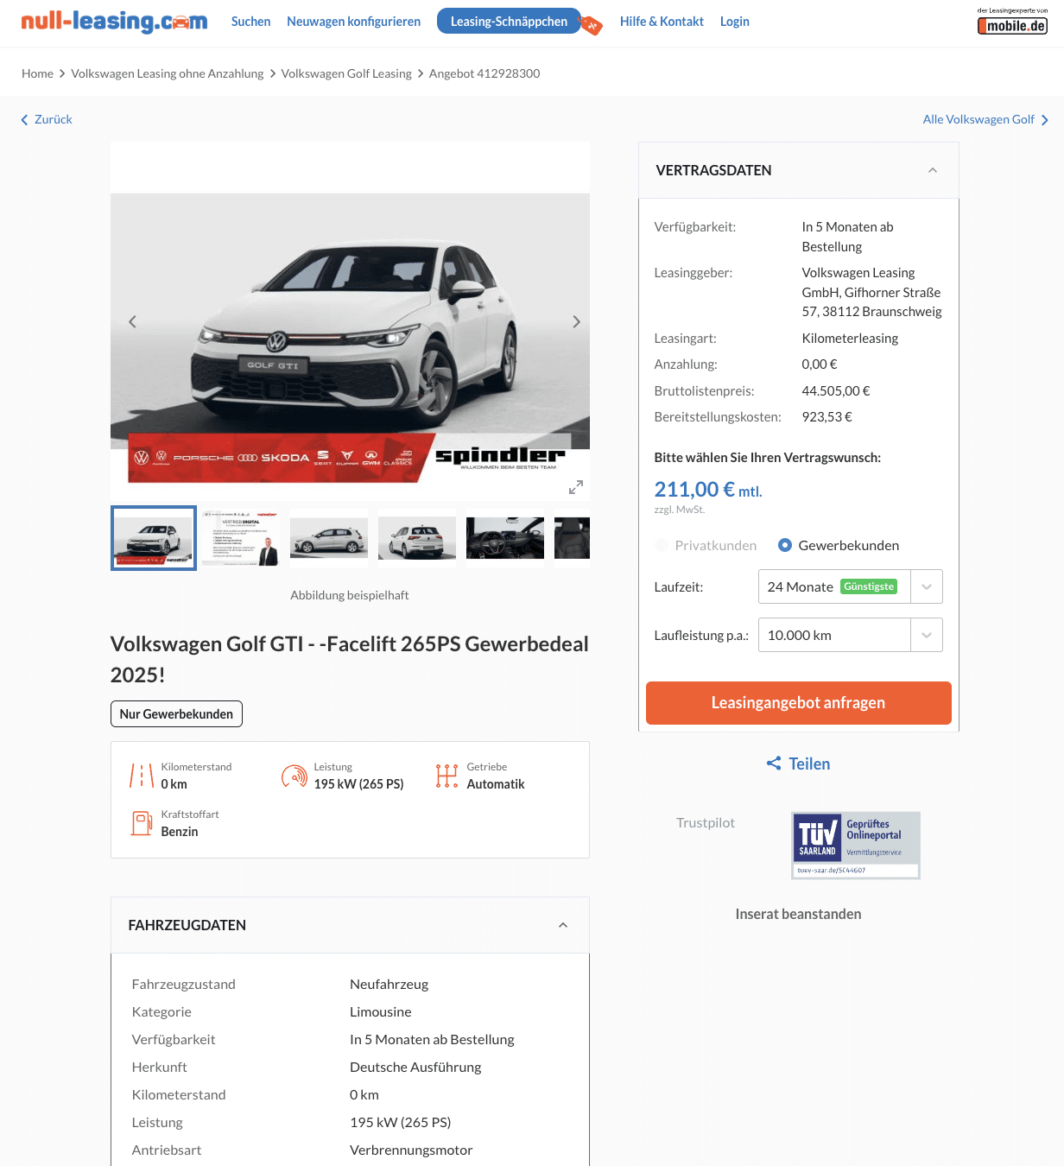The width and height of the screenshot is (1064, 1166).
Task: Open the TÜV Saarland certification badge
Action: [856, 846]
